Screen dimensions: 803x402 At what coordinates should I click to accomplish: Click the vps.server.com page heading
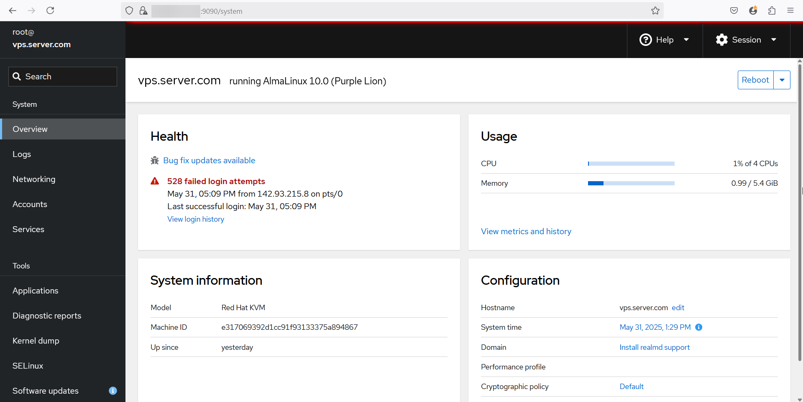pyautogui.click(x=179, y=80)
